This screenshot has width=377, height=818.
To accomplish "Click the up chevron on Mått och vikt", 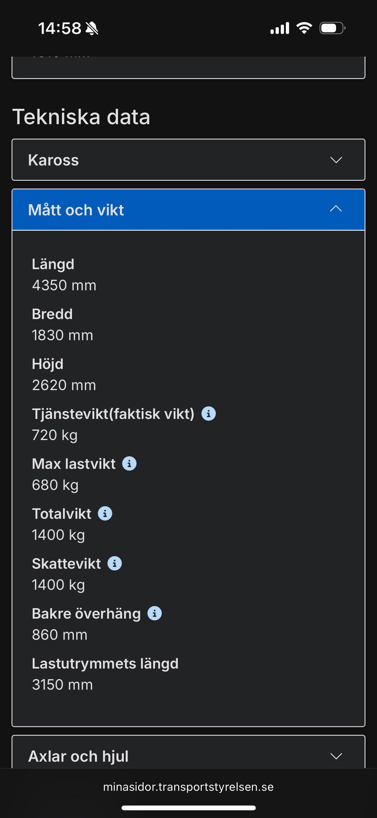I will [x=336, y=209].
